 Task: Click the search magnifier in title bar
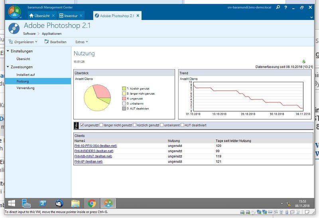pos(278,7)
